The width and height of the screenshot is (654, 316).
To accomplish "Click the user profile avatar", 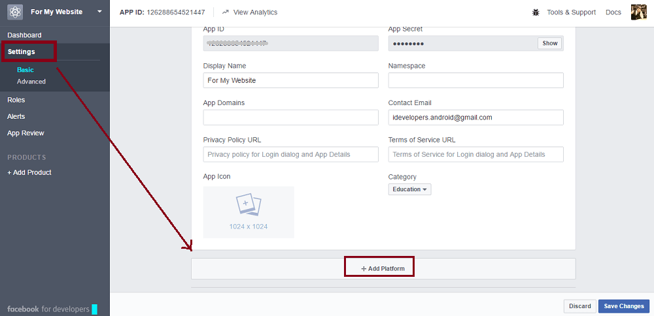I will [x=638, y=12].
